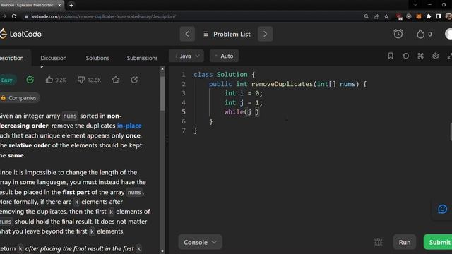Open the Auto mode dropdown
The width and height of the screenshot is (452, 254).
coord(225,56)
